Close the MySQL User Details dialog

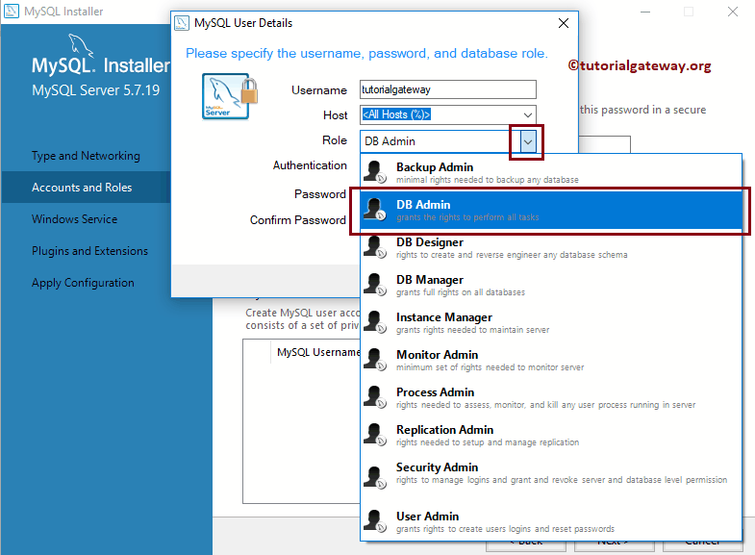564,23
